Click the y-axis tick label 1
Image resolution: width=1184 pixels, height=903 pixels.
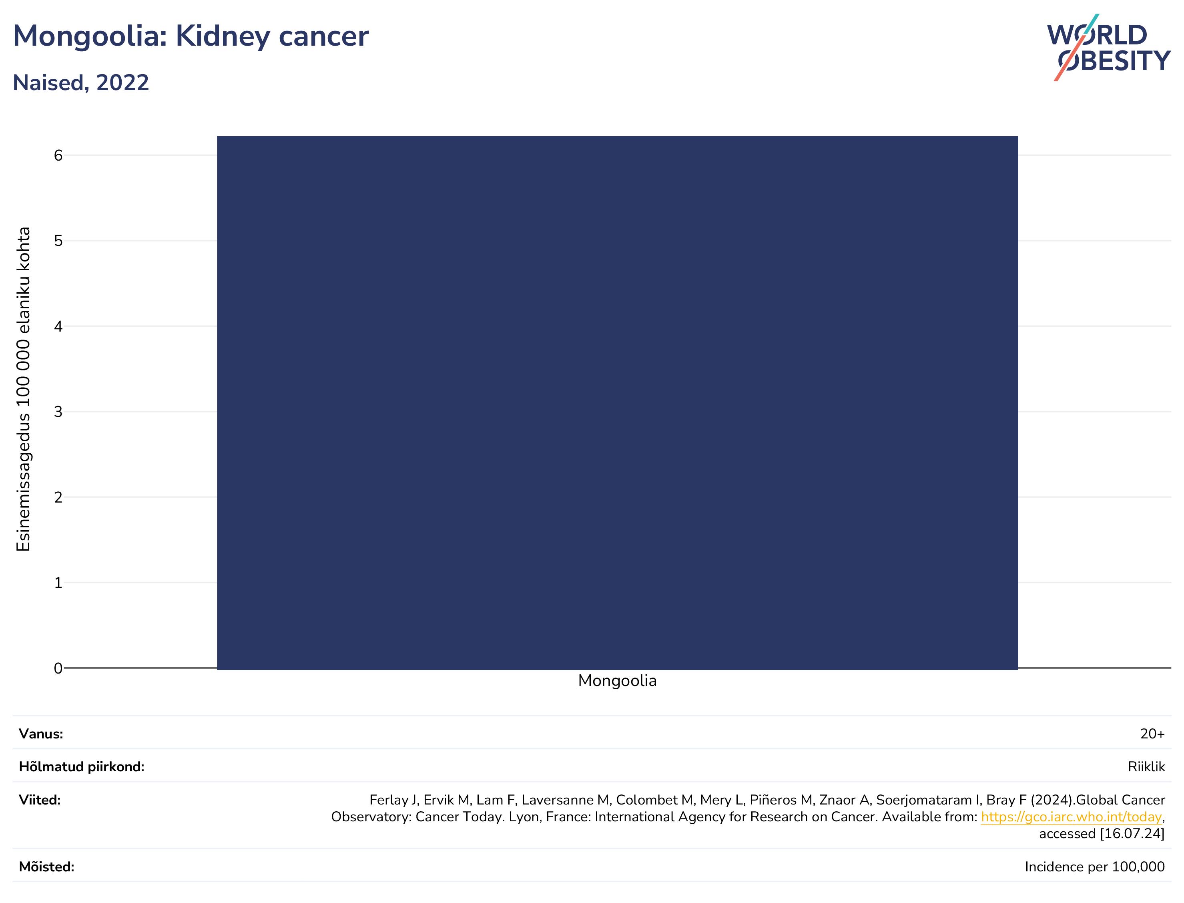58,583
